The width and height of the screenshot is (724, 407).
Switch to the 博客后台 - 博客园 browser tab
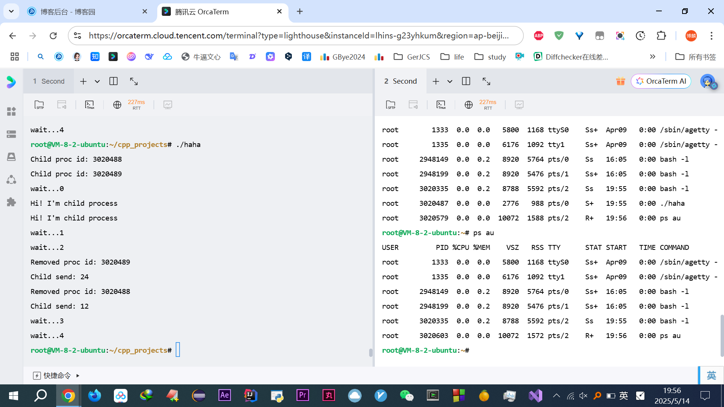point(68,12)
